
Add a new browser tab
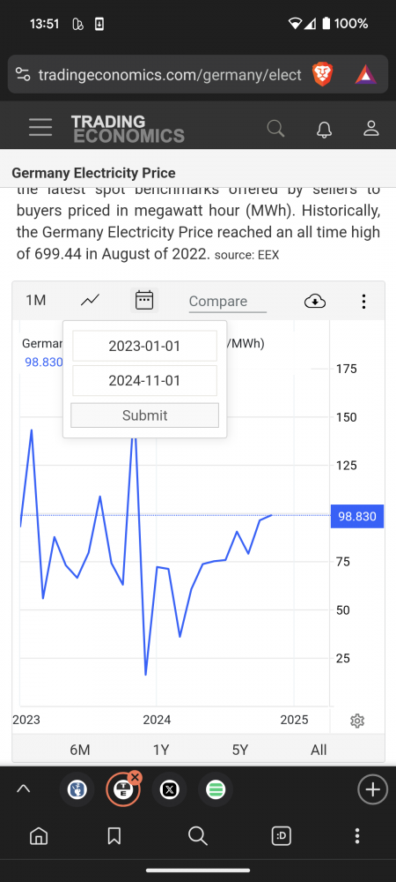[x=372, y=789]
